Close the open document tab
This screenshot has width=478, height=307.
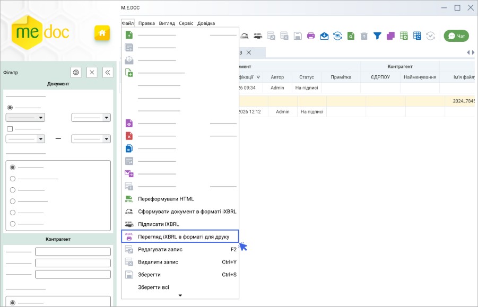pyautogui.click(x=249, y=52)
